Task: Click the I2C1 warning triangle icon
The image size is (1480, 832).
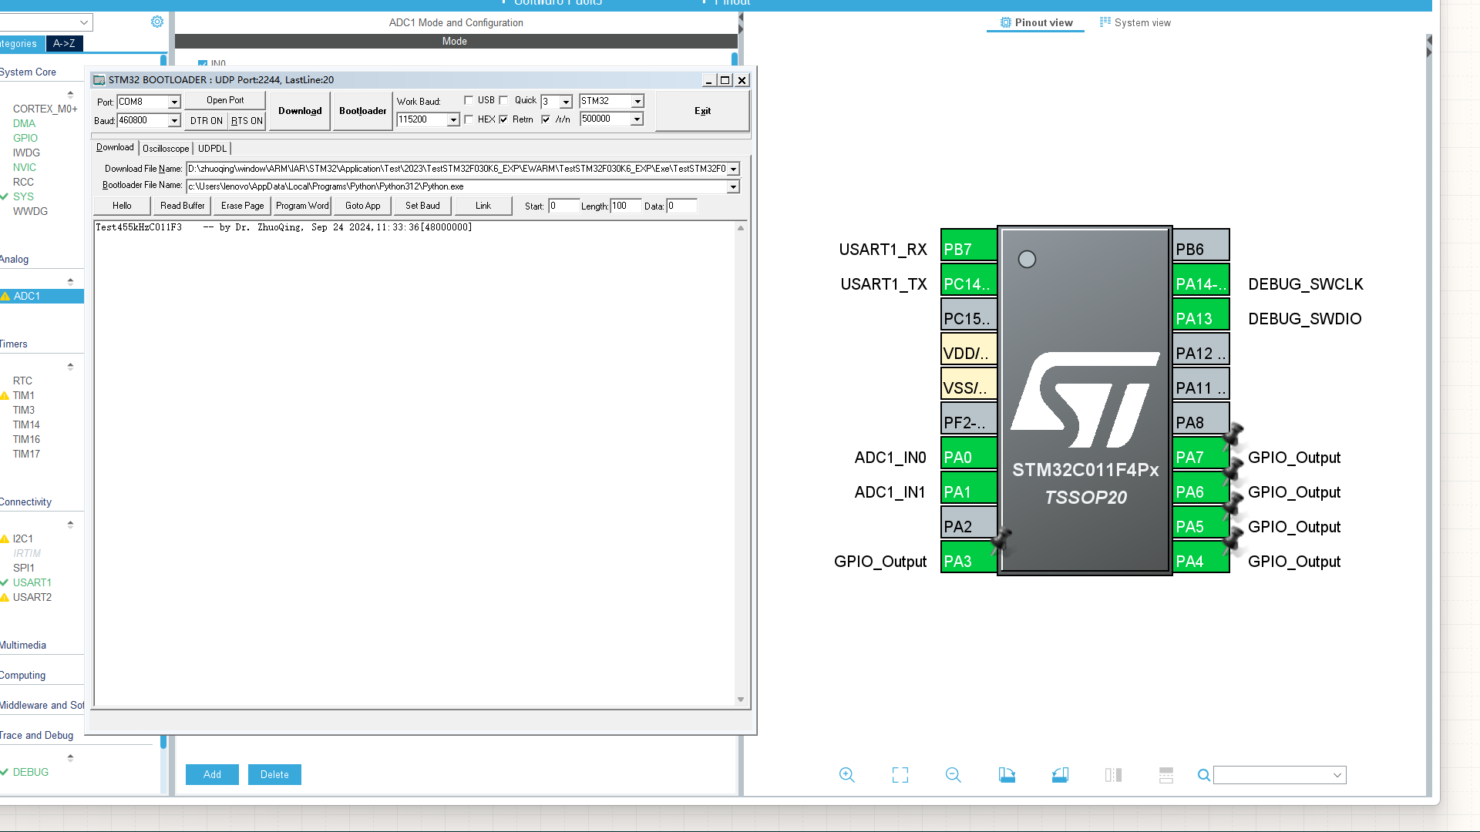Action: (5, 539)
